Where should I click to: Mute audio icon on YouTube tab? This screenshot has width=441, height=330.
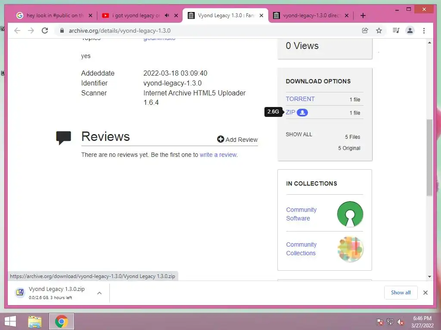tap(167, 15)
